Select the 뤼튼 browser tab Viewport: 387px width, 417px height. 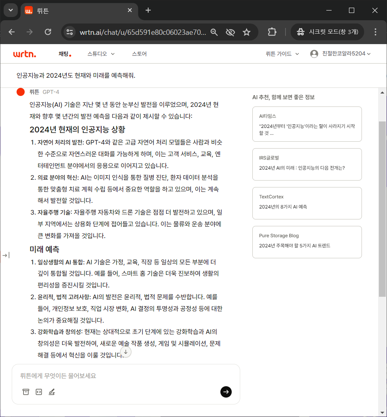pos(79,11)
